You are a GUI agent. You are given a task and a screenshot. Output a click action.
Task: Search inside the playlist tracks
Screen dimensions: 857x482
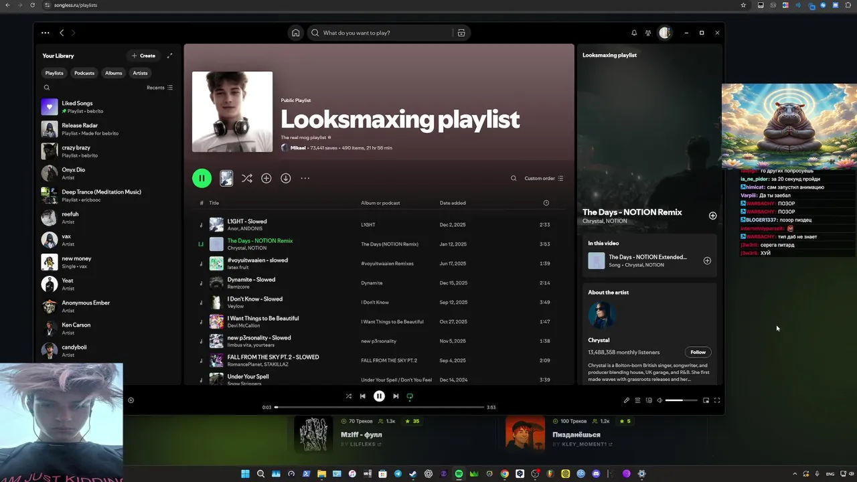click(514, 178)
